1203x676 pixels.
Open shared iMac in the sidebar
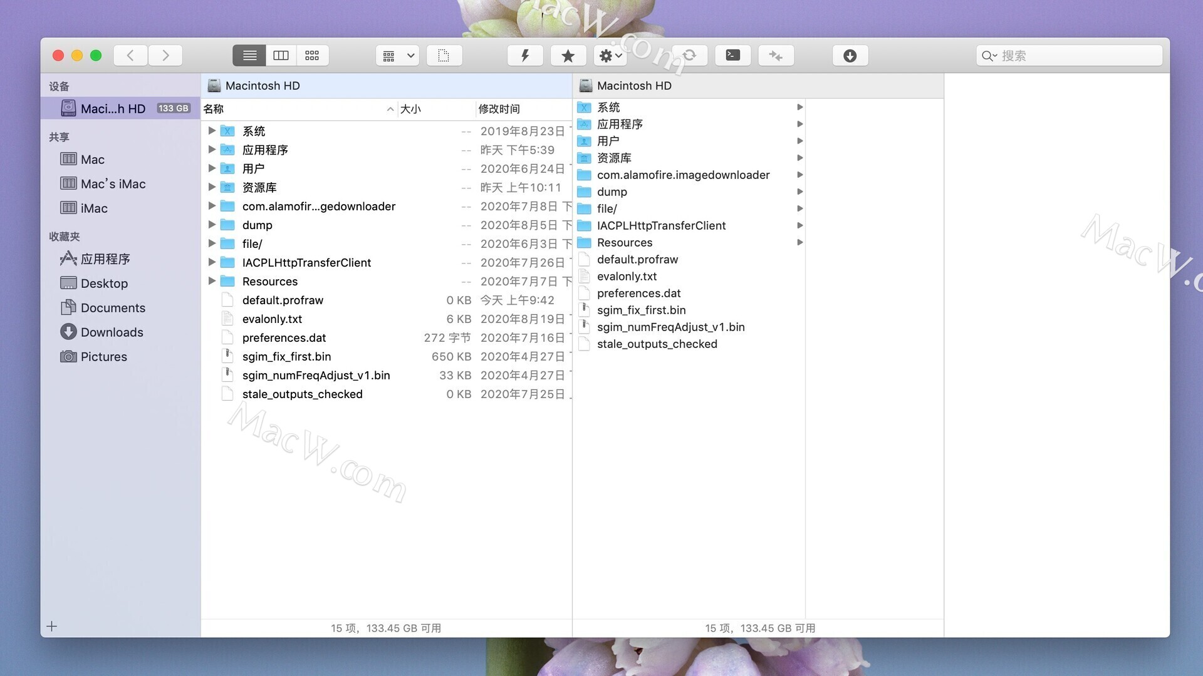point(84,208)
